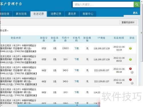Viewport: 143px width, 107px height.
Task: Focus the keyword search input field
Action: (x=103, y=5)
